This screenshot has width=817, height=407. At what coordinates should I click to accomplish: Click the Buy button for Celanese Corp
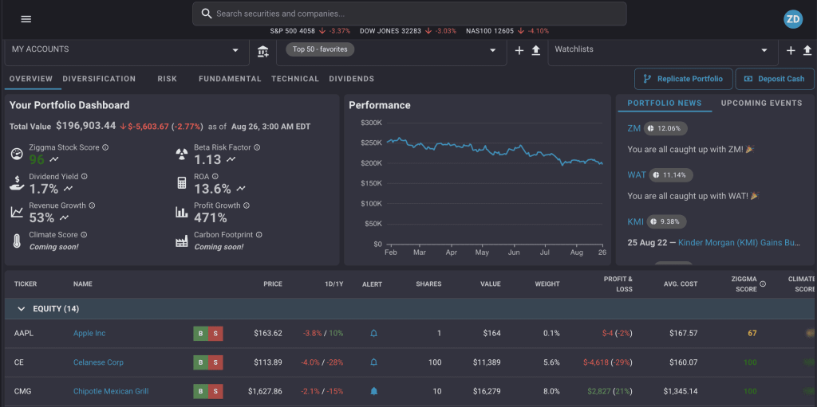coord(200,362)
